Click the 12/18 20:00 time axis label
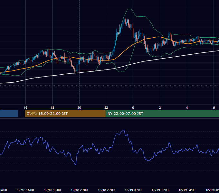This screenshot has height=193, width=219. 79,190
